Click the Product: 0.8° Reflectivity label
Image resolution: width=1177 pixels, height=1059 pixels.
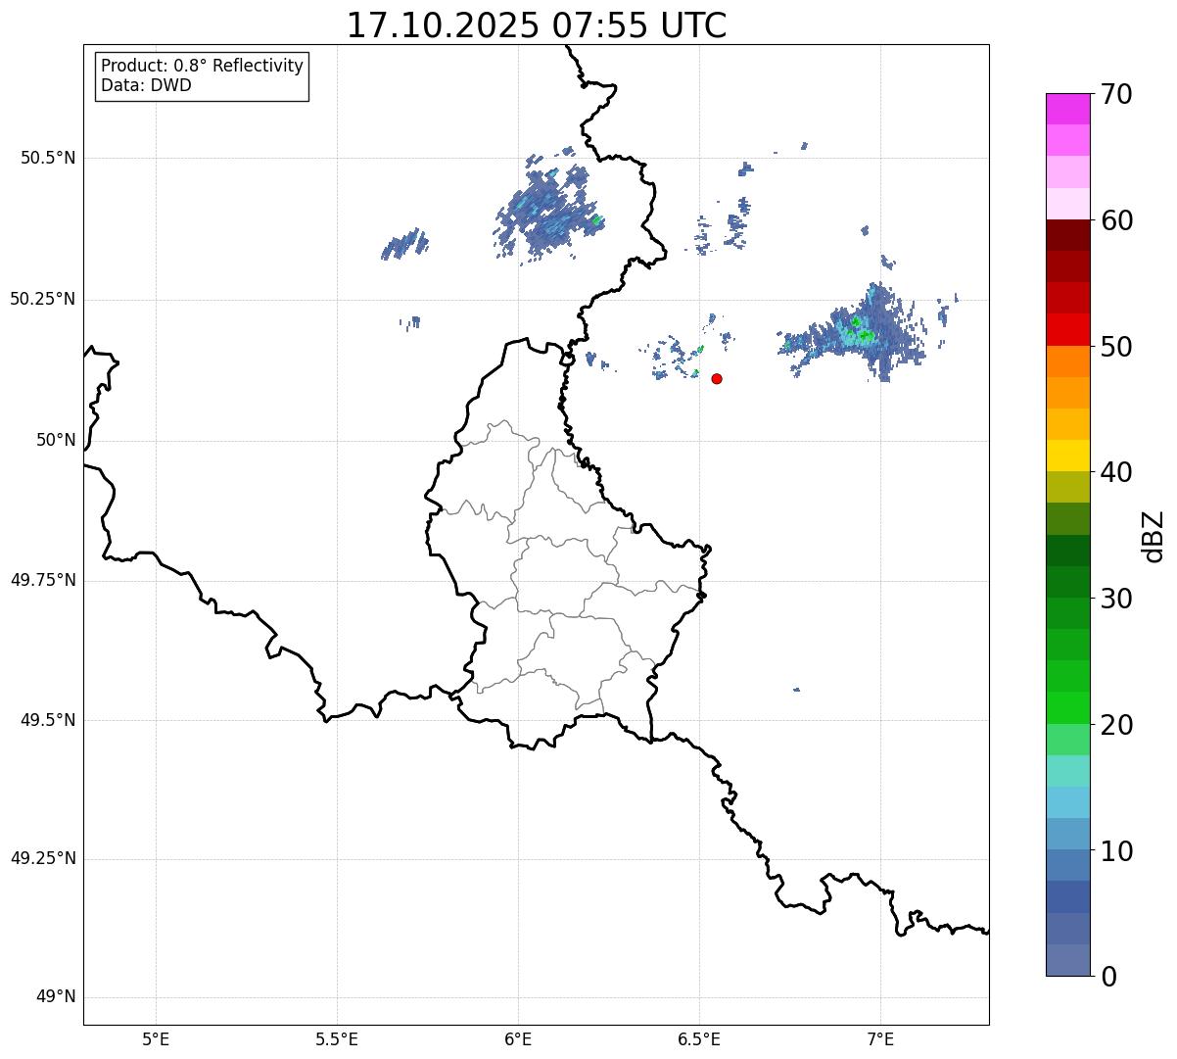(x=203, y=66)
